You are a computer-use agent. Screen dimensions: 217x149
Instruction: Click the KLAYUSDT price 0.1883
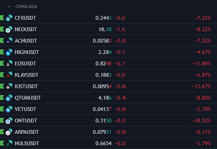(104, 75)
